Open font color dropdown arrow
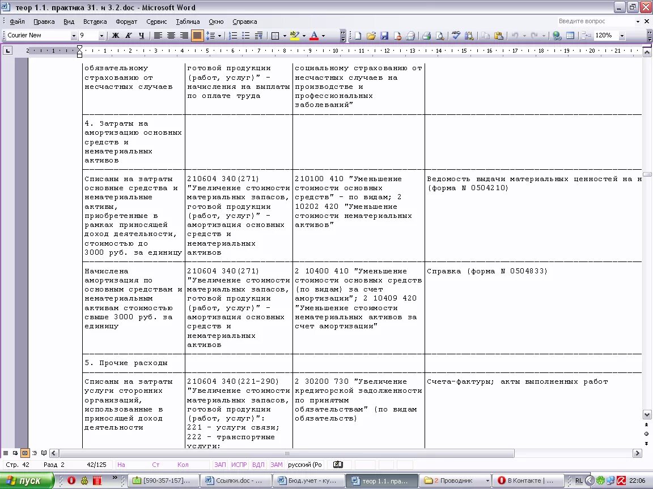Image resolution: width=653 pixels, height=489 pixels. click(324, 36)
